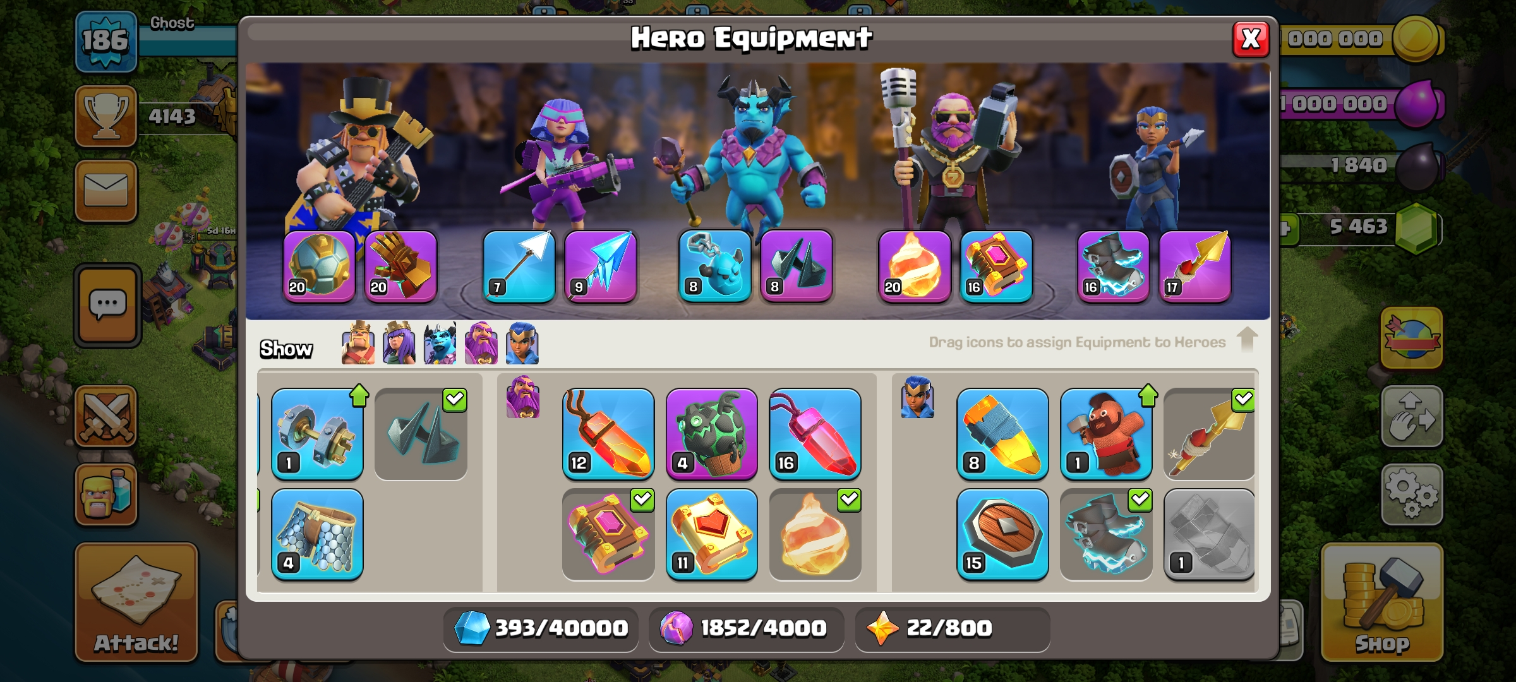Open the Fireball equipment slot
The width and height of the screenshot is (1516, 682).
[914, 266]
